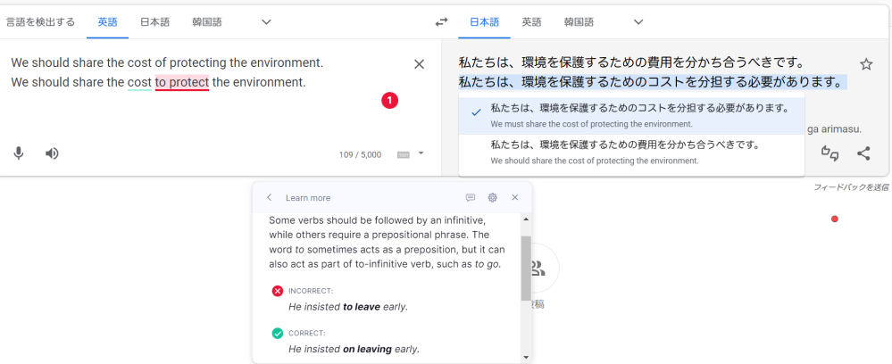Image resolution: width=892 pixels, height=364 pixels.
Task: Select 言語を検出する source tab
Action: pos(40,22)
